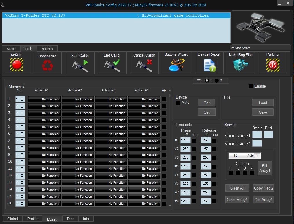Open the Bootloader recycle icon
The height and width of the screenshot is (224, 294).
pyautogui.click(x=47, y=65)
